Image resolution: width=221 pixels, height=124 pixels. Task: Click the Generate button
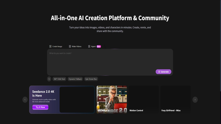tap(164, 72)
